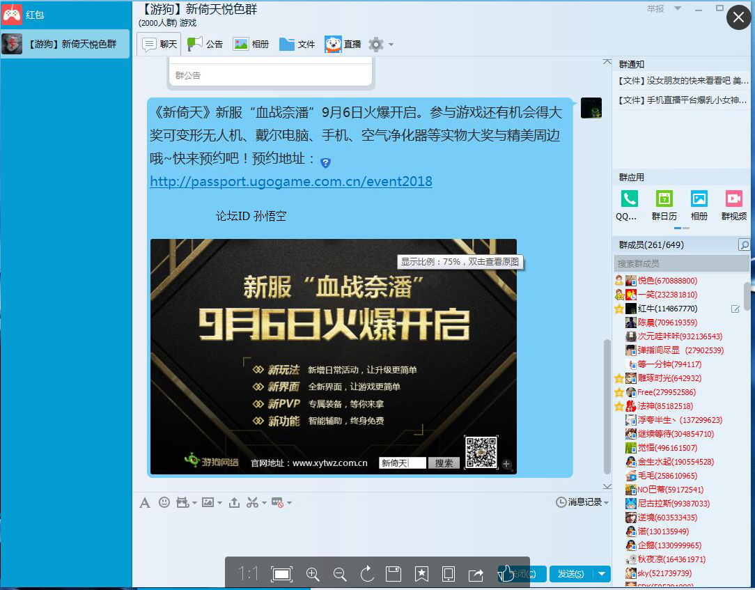Select the 【游狗】新倚天悦色群 conversation in sidebar
This screenshot has height=590, width=755.
(x=65, y=44)
